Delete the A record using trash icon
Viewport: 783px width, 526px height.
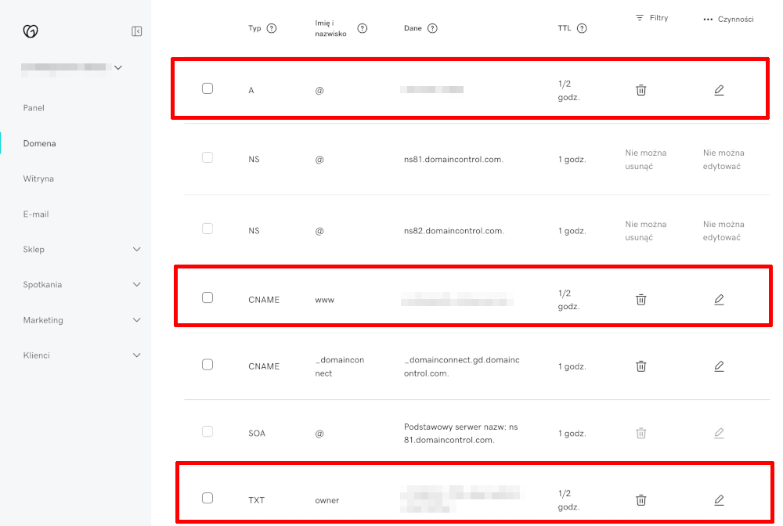pos(641,90)
